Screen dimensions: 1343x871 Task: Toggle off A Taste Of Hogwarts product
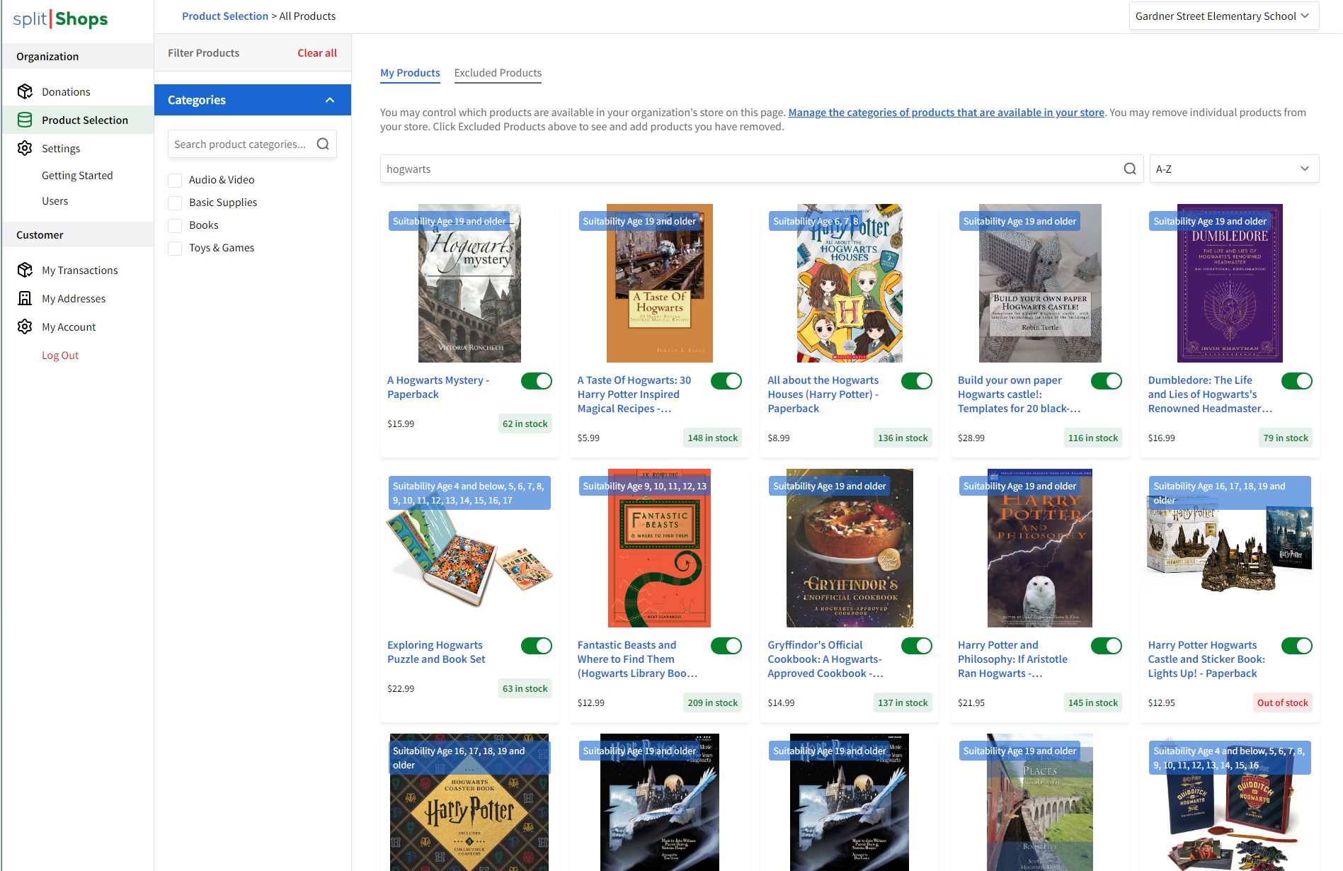click(x=726, y=381)
